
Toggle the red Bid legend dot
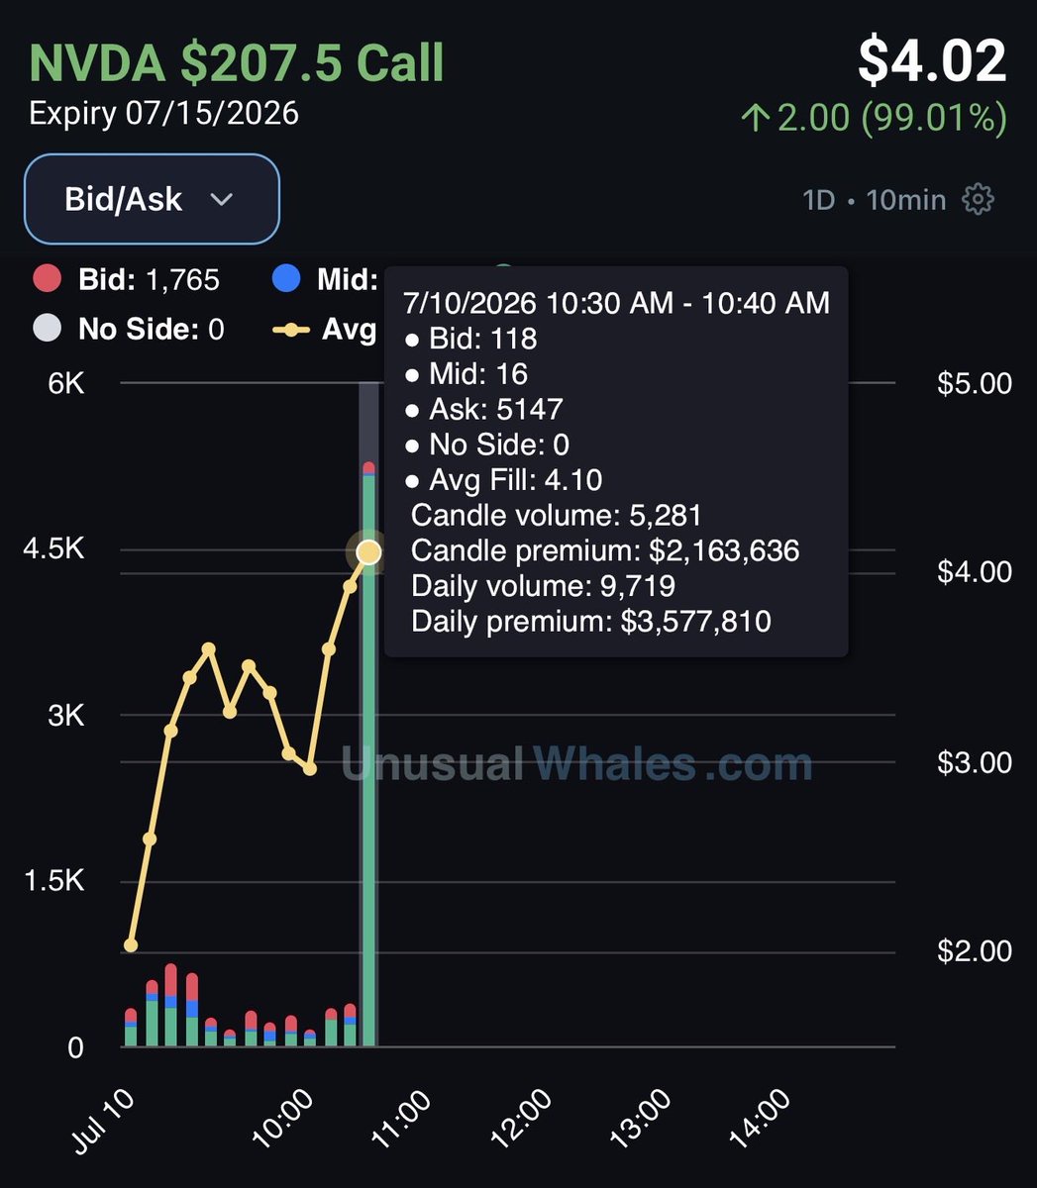coord(48,279)
